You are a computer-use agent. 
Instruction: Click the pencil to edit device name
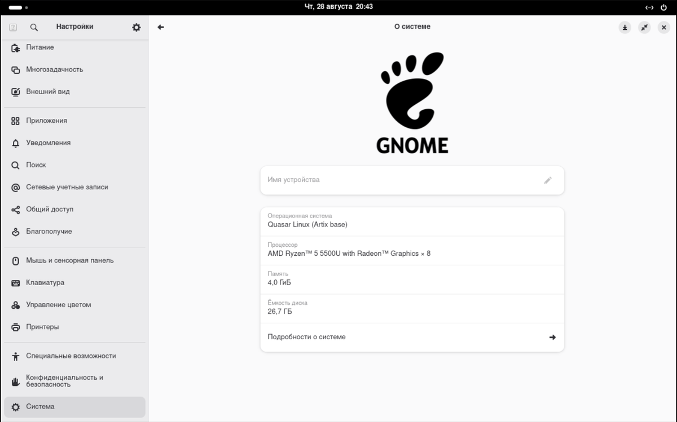click(547, 180)
